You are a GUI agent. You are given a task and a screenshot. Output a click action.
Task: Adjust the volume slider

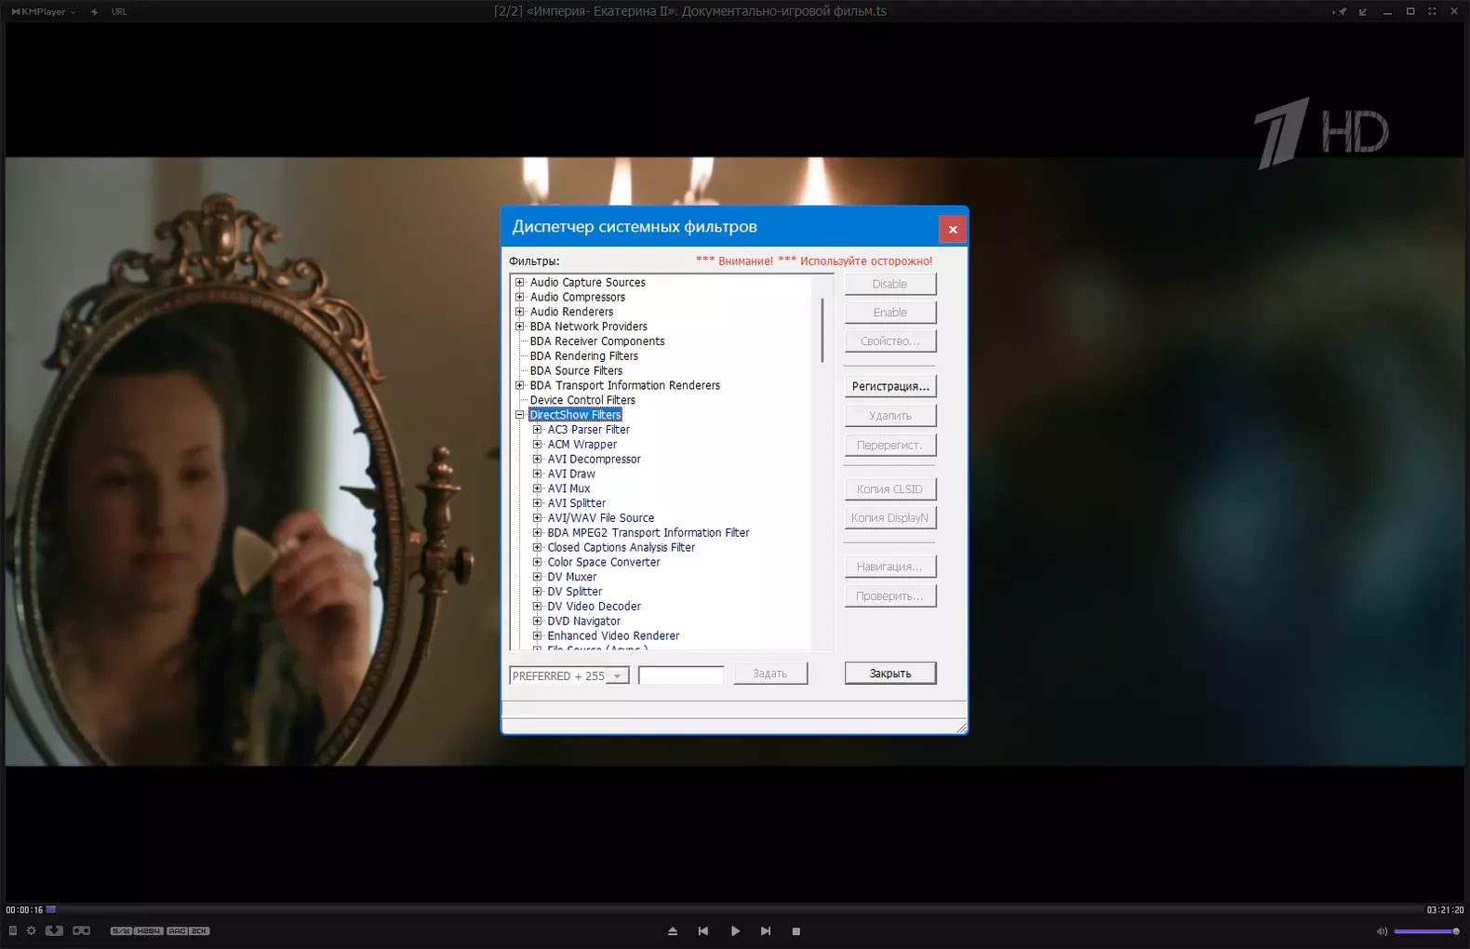coord(1426,931)
